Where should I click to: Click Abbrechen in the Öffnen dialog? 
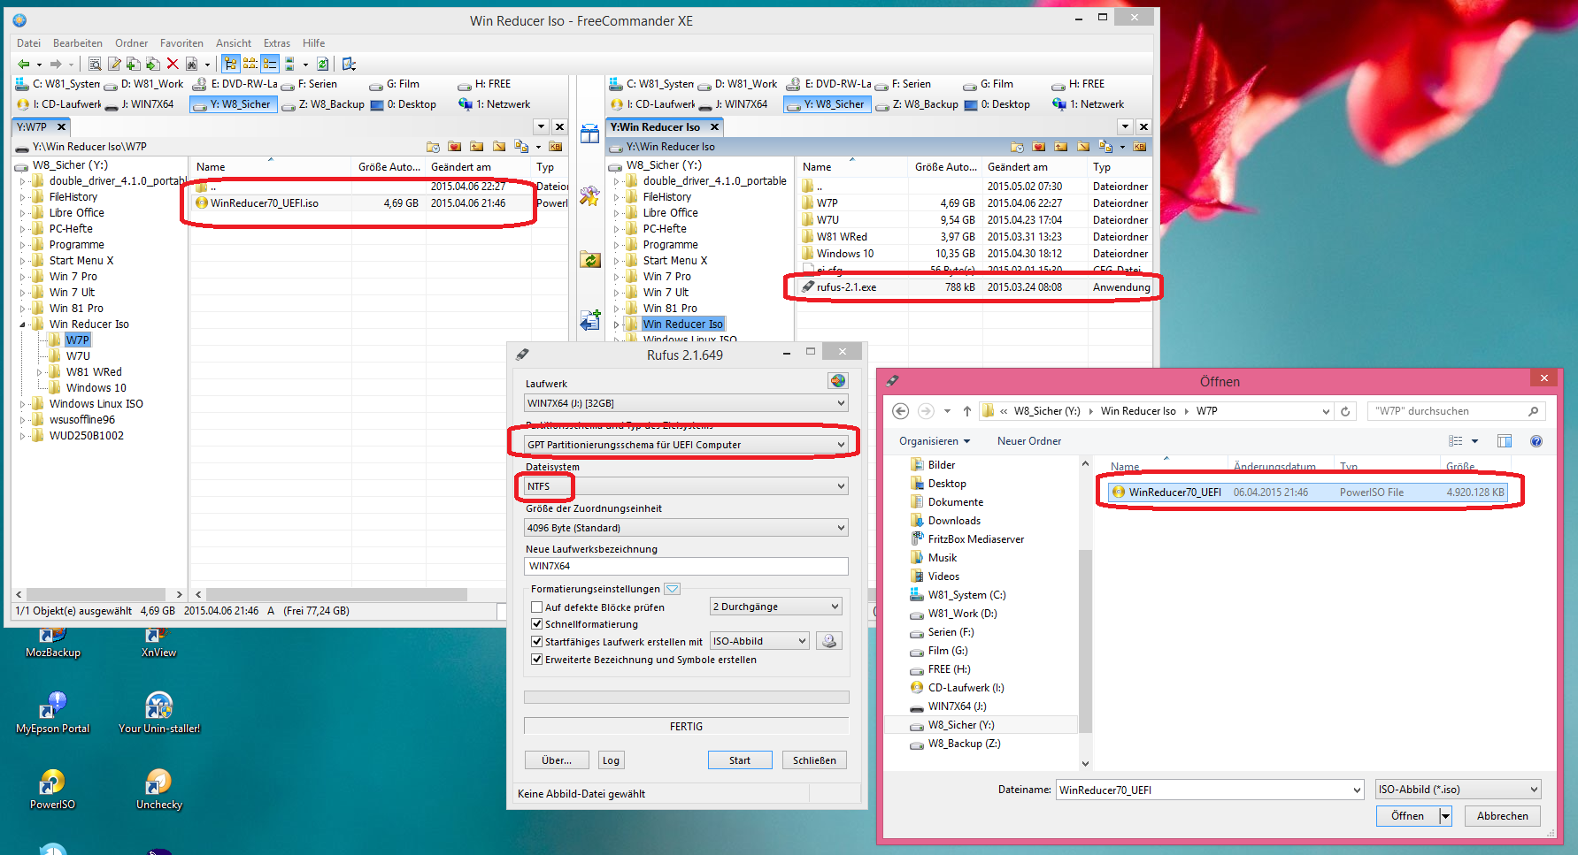click(x=1502, y=816)
